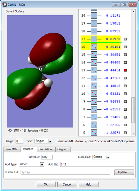Show surface for orbital 5 via gray square
139x191 pixels.
pyautogui.click(x=125, y=133)
